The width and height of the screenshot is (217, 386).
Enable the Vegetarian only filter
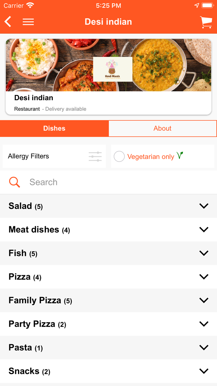(x=119, y=156)
